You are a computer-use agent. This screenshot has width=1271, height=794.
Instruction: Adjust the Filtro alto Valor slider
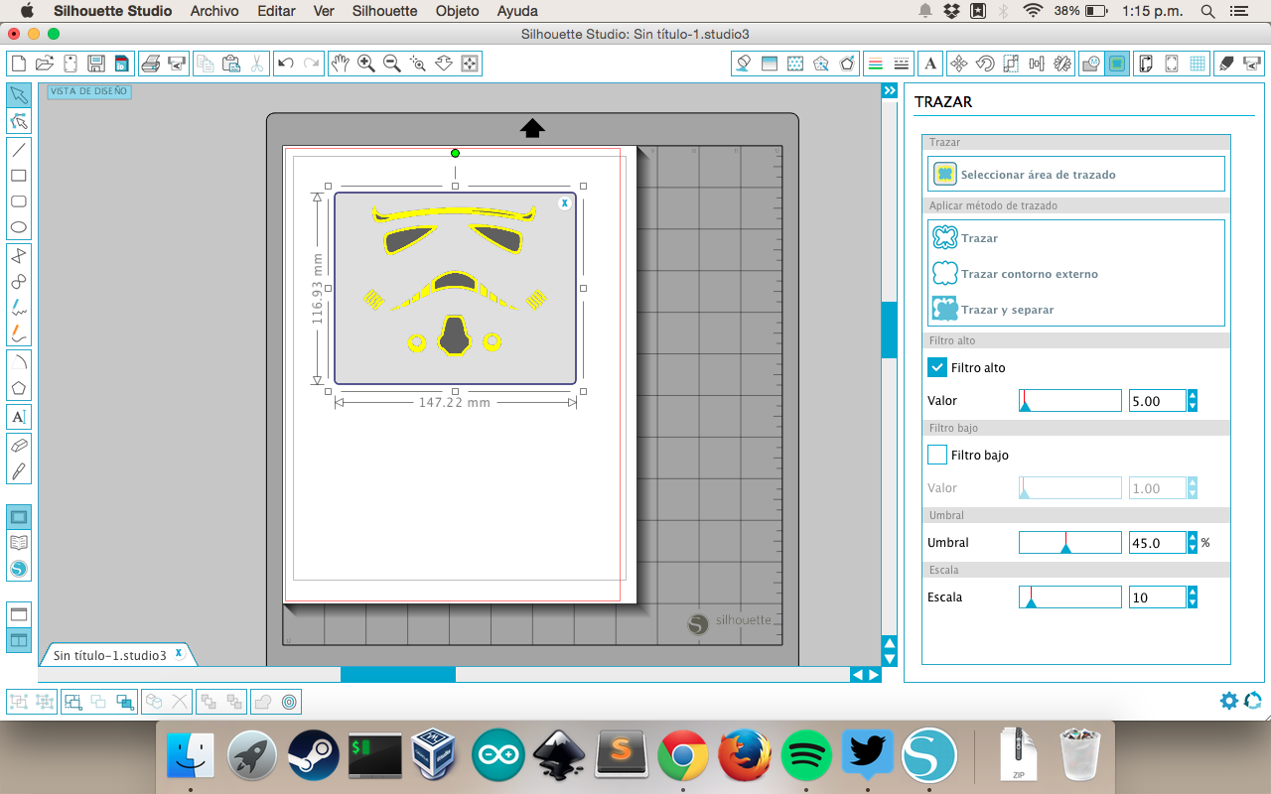[1069, 401]
